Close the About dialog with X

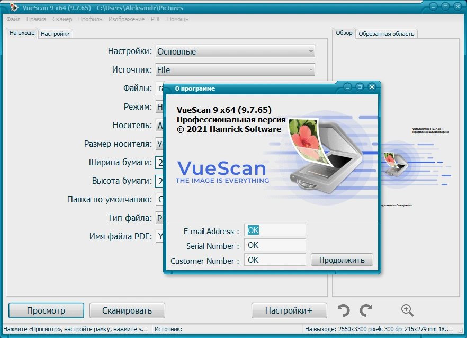point(372,87)
